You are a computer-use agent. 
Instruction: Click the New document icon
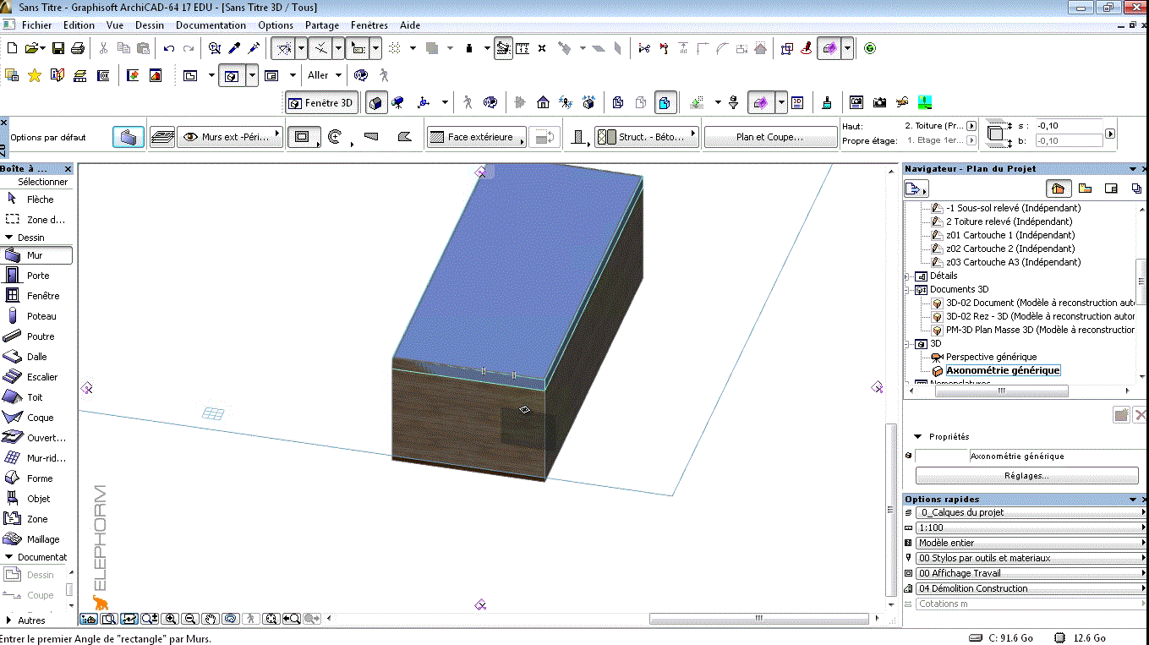pyautogui.click(x=12, y=48)
